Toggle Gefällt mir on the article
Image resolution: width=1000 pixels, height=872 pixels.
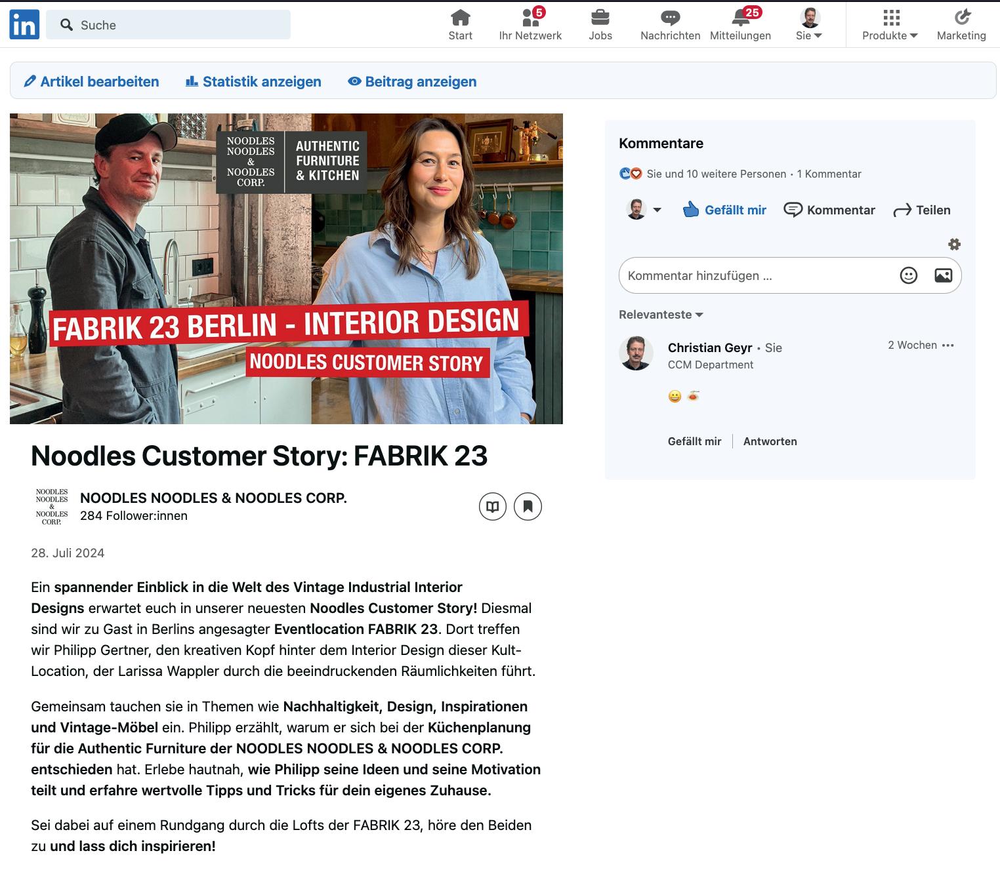coord(724,210)
